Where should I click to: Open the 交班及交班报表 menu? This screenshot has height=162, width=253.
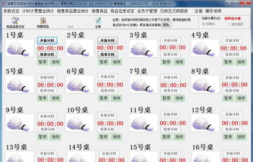(x=174, y=11)
